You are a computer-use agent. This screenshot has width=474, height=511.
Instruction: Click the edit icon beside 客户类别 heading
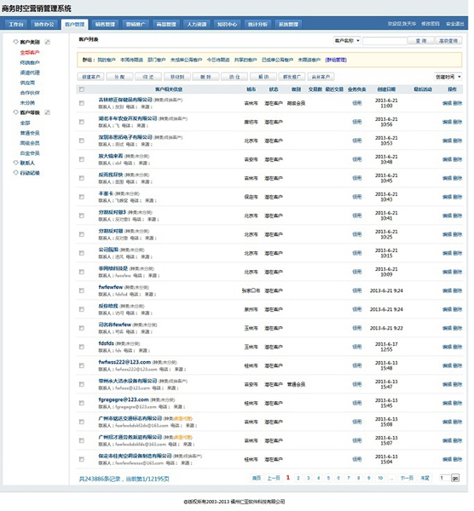[48, 42]
